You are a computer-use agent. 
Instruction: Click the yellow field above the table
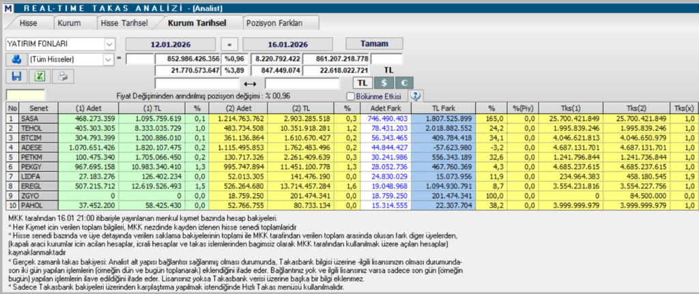25,95
